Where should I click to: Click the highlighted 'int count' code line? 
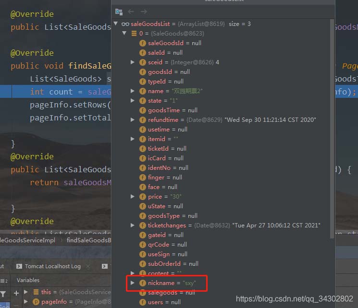click(x=71, y=92)
